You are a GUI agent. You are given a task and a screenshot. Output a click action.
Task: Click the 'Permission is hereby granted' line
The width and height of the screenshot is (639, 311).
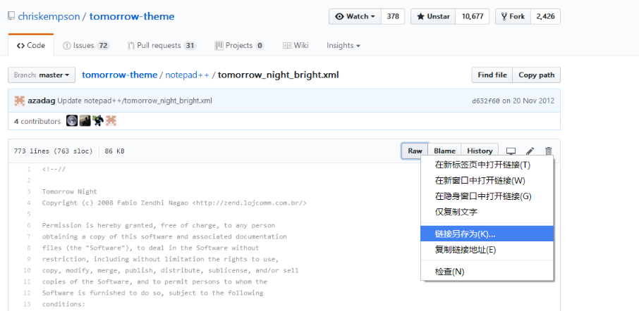[159, 225]
